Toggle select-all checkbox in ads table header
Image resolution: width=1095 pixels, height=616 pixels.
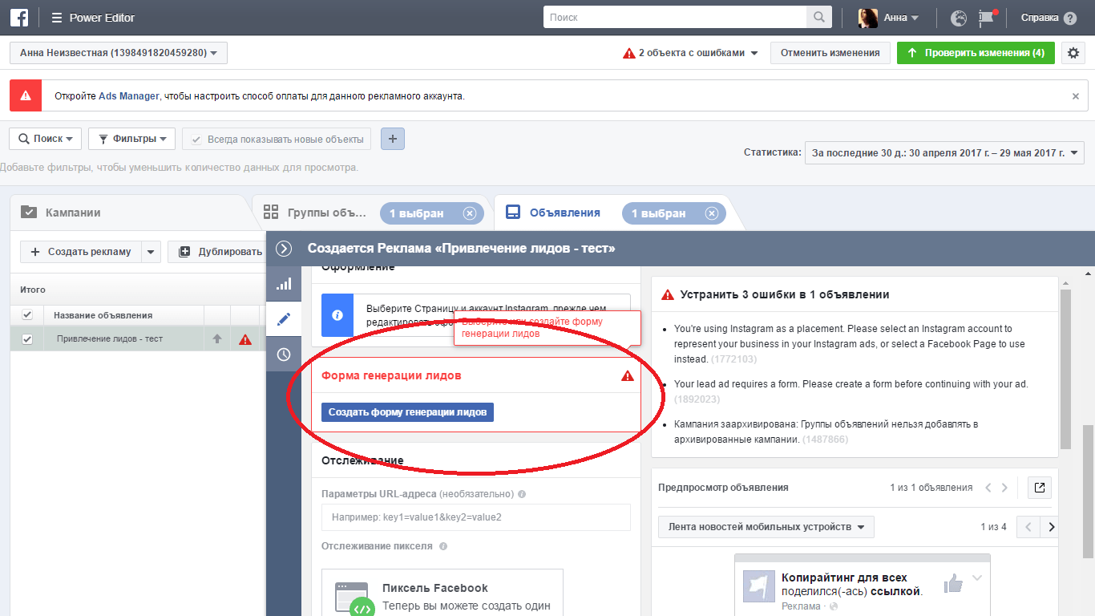(27, 315)
